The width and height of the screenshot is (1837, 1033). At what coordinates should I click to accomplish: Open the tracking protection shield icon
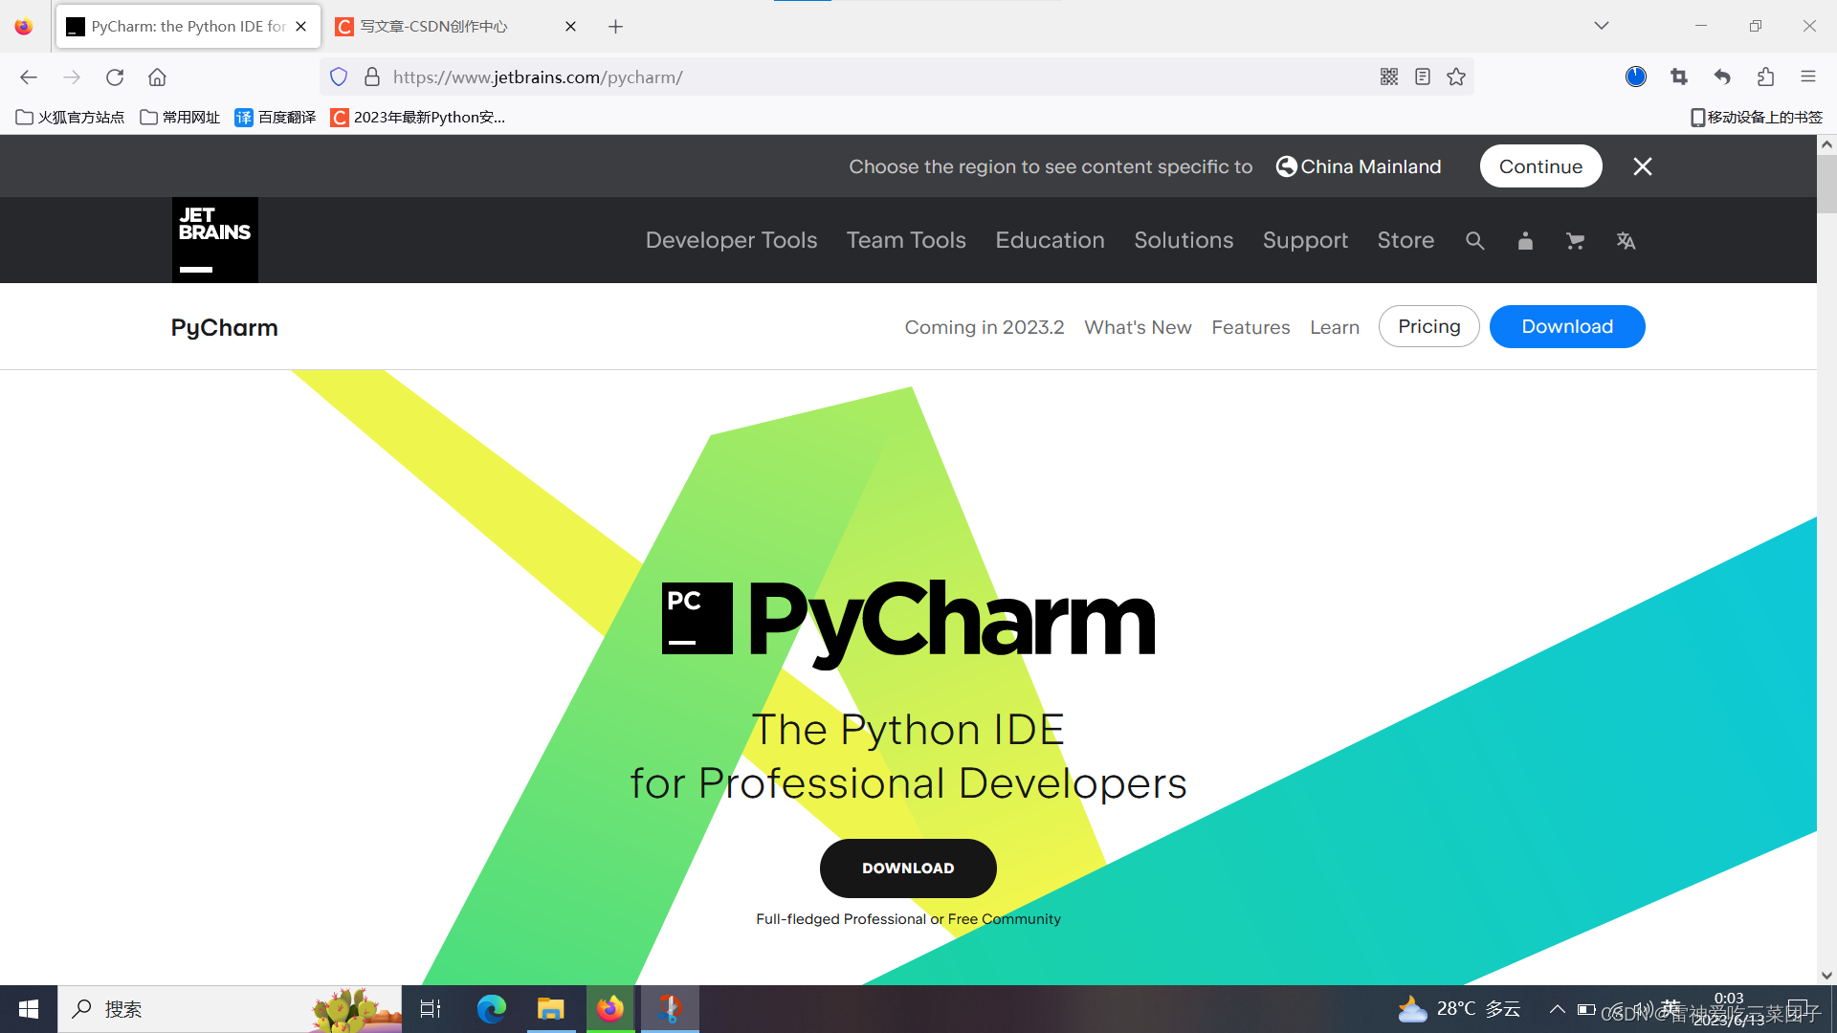[x=339, y=77]
